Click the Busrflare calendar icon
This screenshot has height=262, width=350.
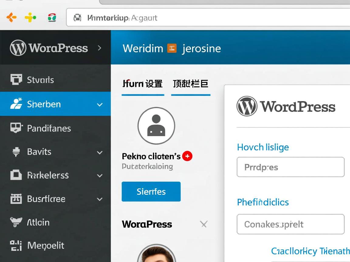[15, 199]
